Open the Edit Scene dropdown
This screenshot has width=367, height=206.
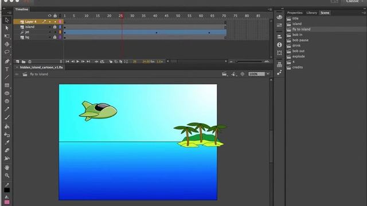[x=224, y=74]
